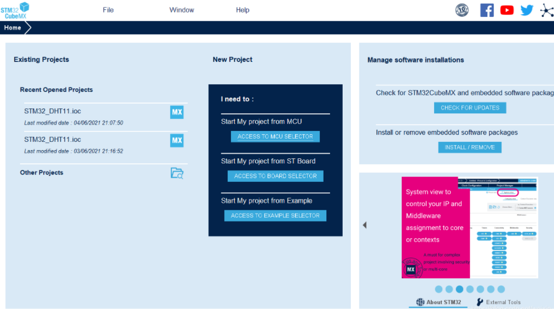Open MX icon for 04/06/2021 STM32_DHT11 project
Image resolution: width=554 pixels, height=309 pixels.
pos(177,112)
